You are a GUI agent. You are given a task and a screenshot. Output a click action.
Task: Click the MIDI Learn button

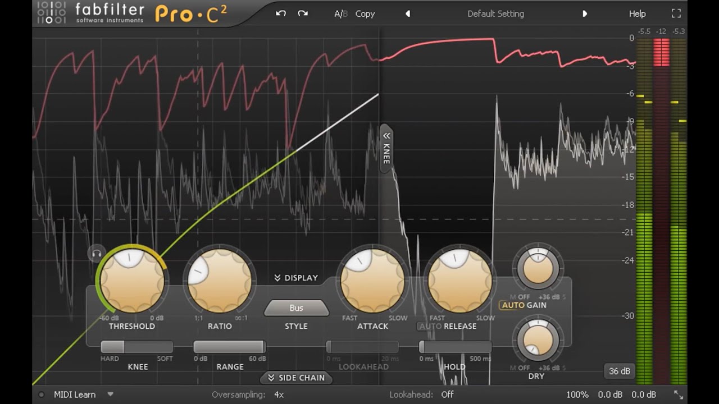[75, 394]
